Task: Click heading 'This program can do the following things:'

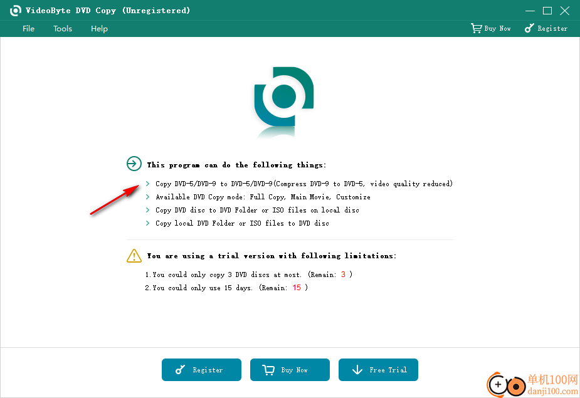Action: 237,165
